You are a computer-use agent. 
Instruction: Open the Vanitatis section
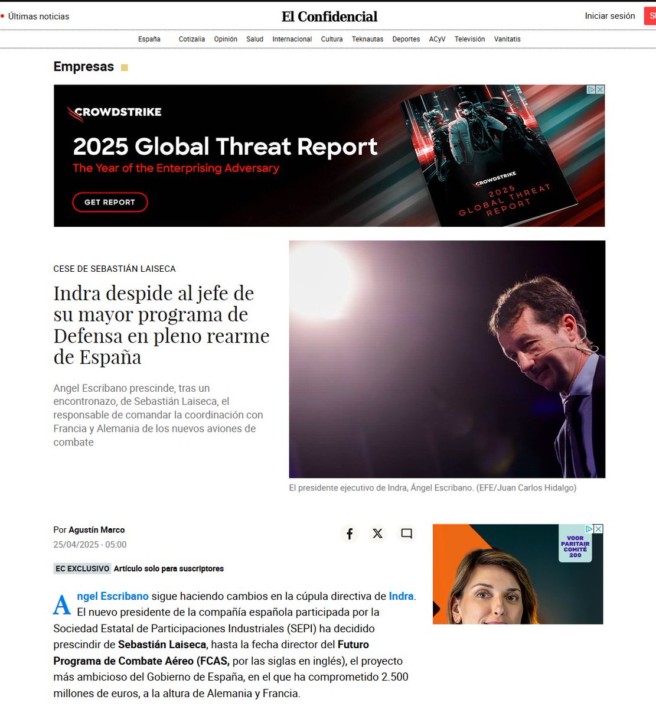pyautogui.click(x=507, y=39)
